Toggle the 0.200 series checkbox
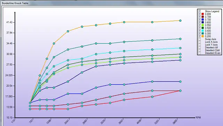 [199, 36]
